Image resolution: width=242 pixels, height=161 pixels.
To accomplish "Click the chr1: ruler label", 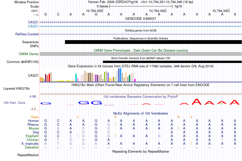I will (35, 11).
